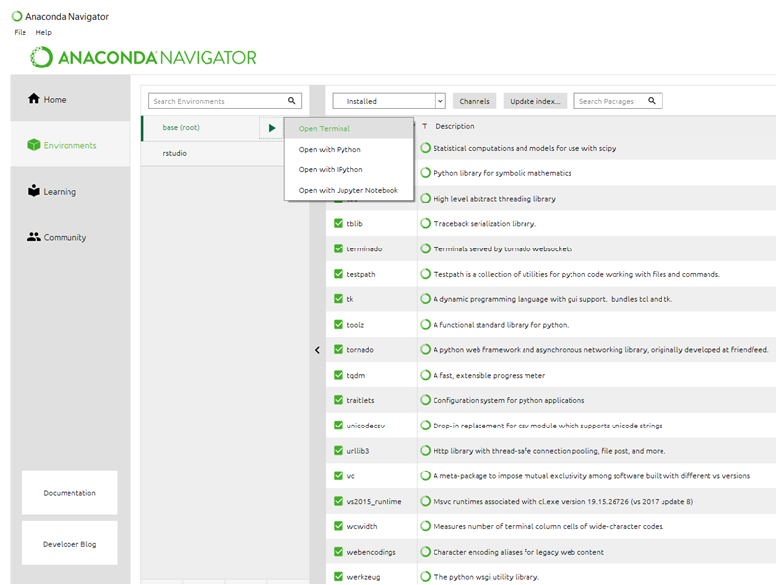Uncheck the toolz package checkbox
The height and width of the screenshot is (585, 776).
pyautogui.click(x=339, y=324)
